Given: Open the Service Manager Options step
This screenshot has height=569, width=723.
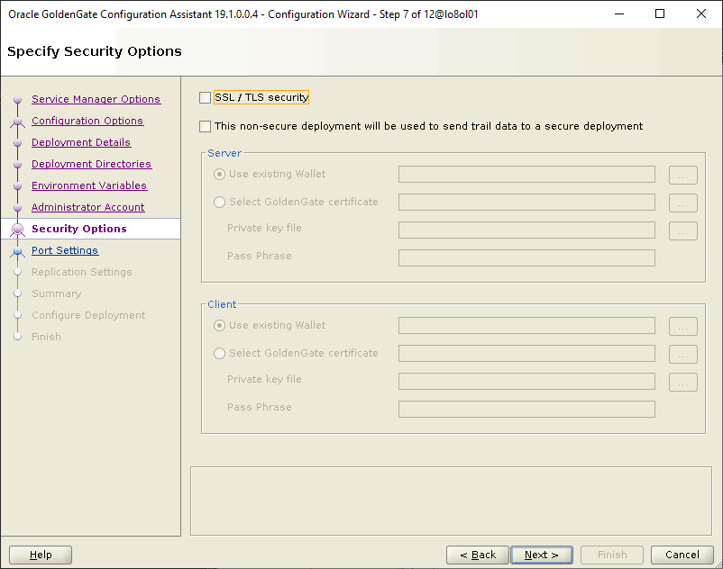Looking at the screenshot, I should (96, 99).
